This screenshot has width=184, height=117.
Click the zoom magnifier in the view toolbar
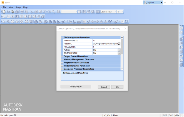[x=8, y=22]
